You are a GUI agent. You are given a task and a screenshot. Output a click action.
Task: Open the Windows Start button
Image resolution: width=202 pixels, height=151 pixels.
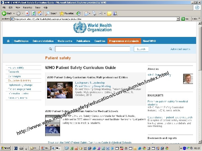pyautogui.click(x=6, y=148)
